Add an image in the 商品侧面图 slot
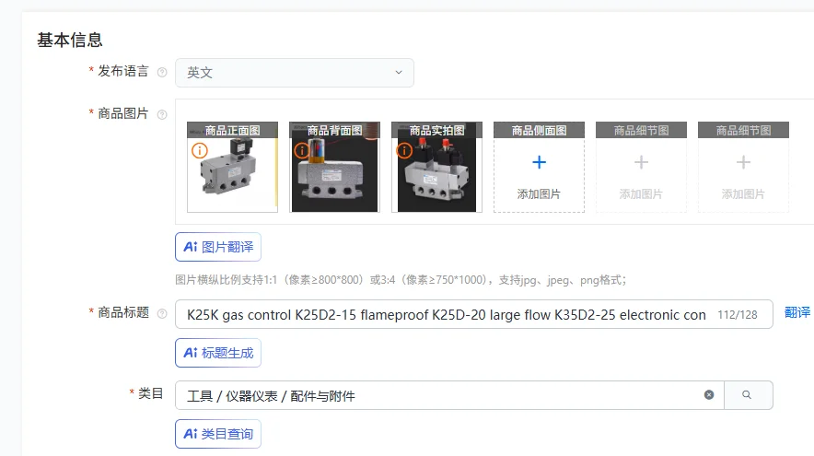Screen dimensions: 814x456 point(539,168)
